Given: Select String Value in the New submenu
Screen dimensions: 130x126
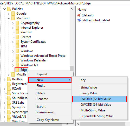Looking at the screenshot, I should pos(100,87).
